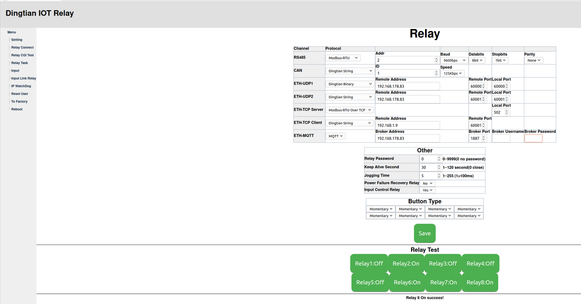Click the 'Relay 8 On success!' status text
The image size is (581, 304).
425,298
